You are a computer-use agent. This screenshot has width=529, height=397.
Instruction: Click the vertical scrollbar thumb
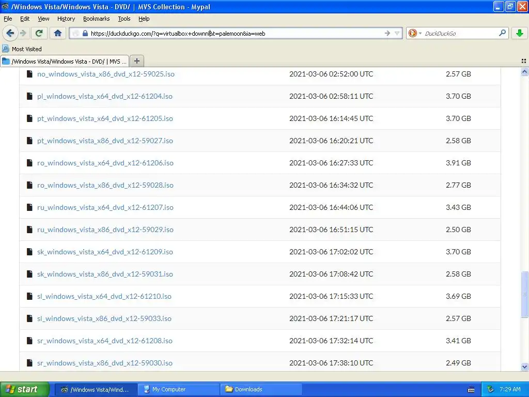(x=524, y=294)
